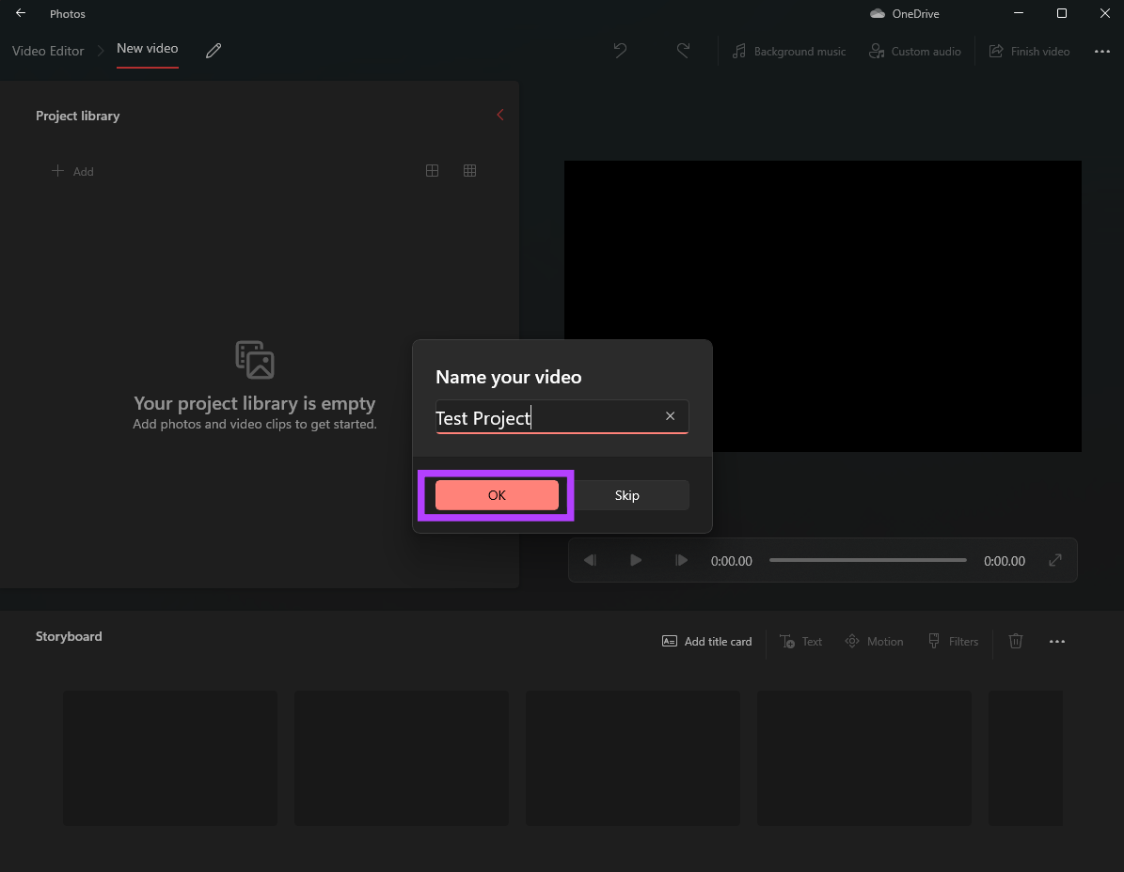Collapse the Project library panel
The height and width of the screenshot is (872, 1124).
click(499, 115)
